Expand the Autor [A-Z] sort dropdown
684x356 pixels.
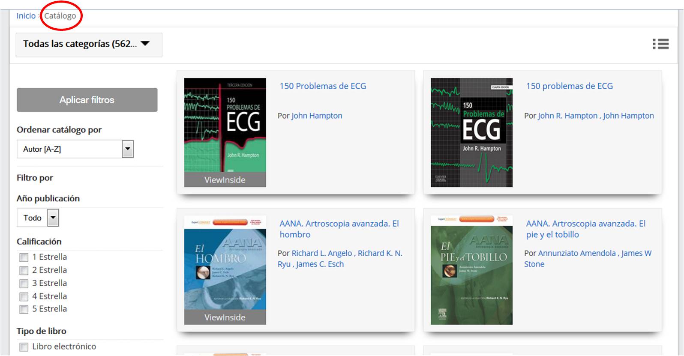click(127, 149)
